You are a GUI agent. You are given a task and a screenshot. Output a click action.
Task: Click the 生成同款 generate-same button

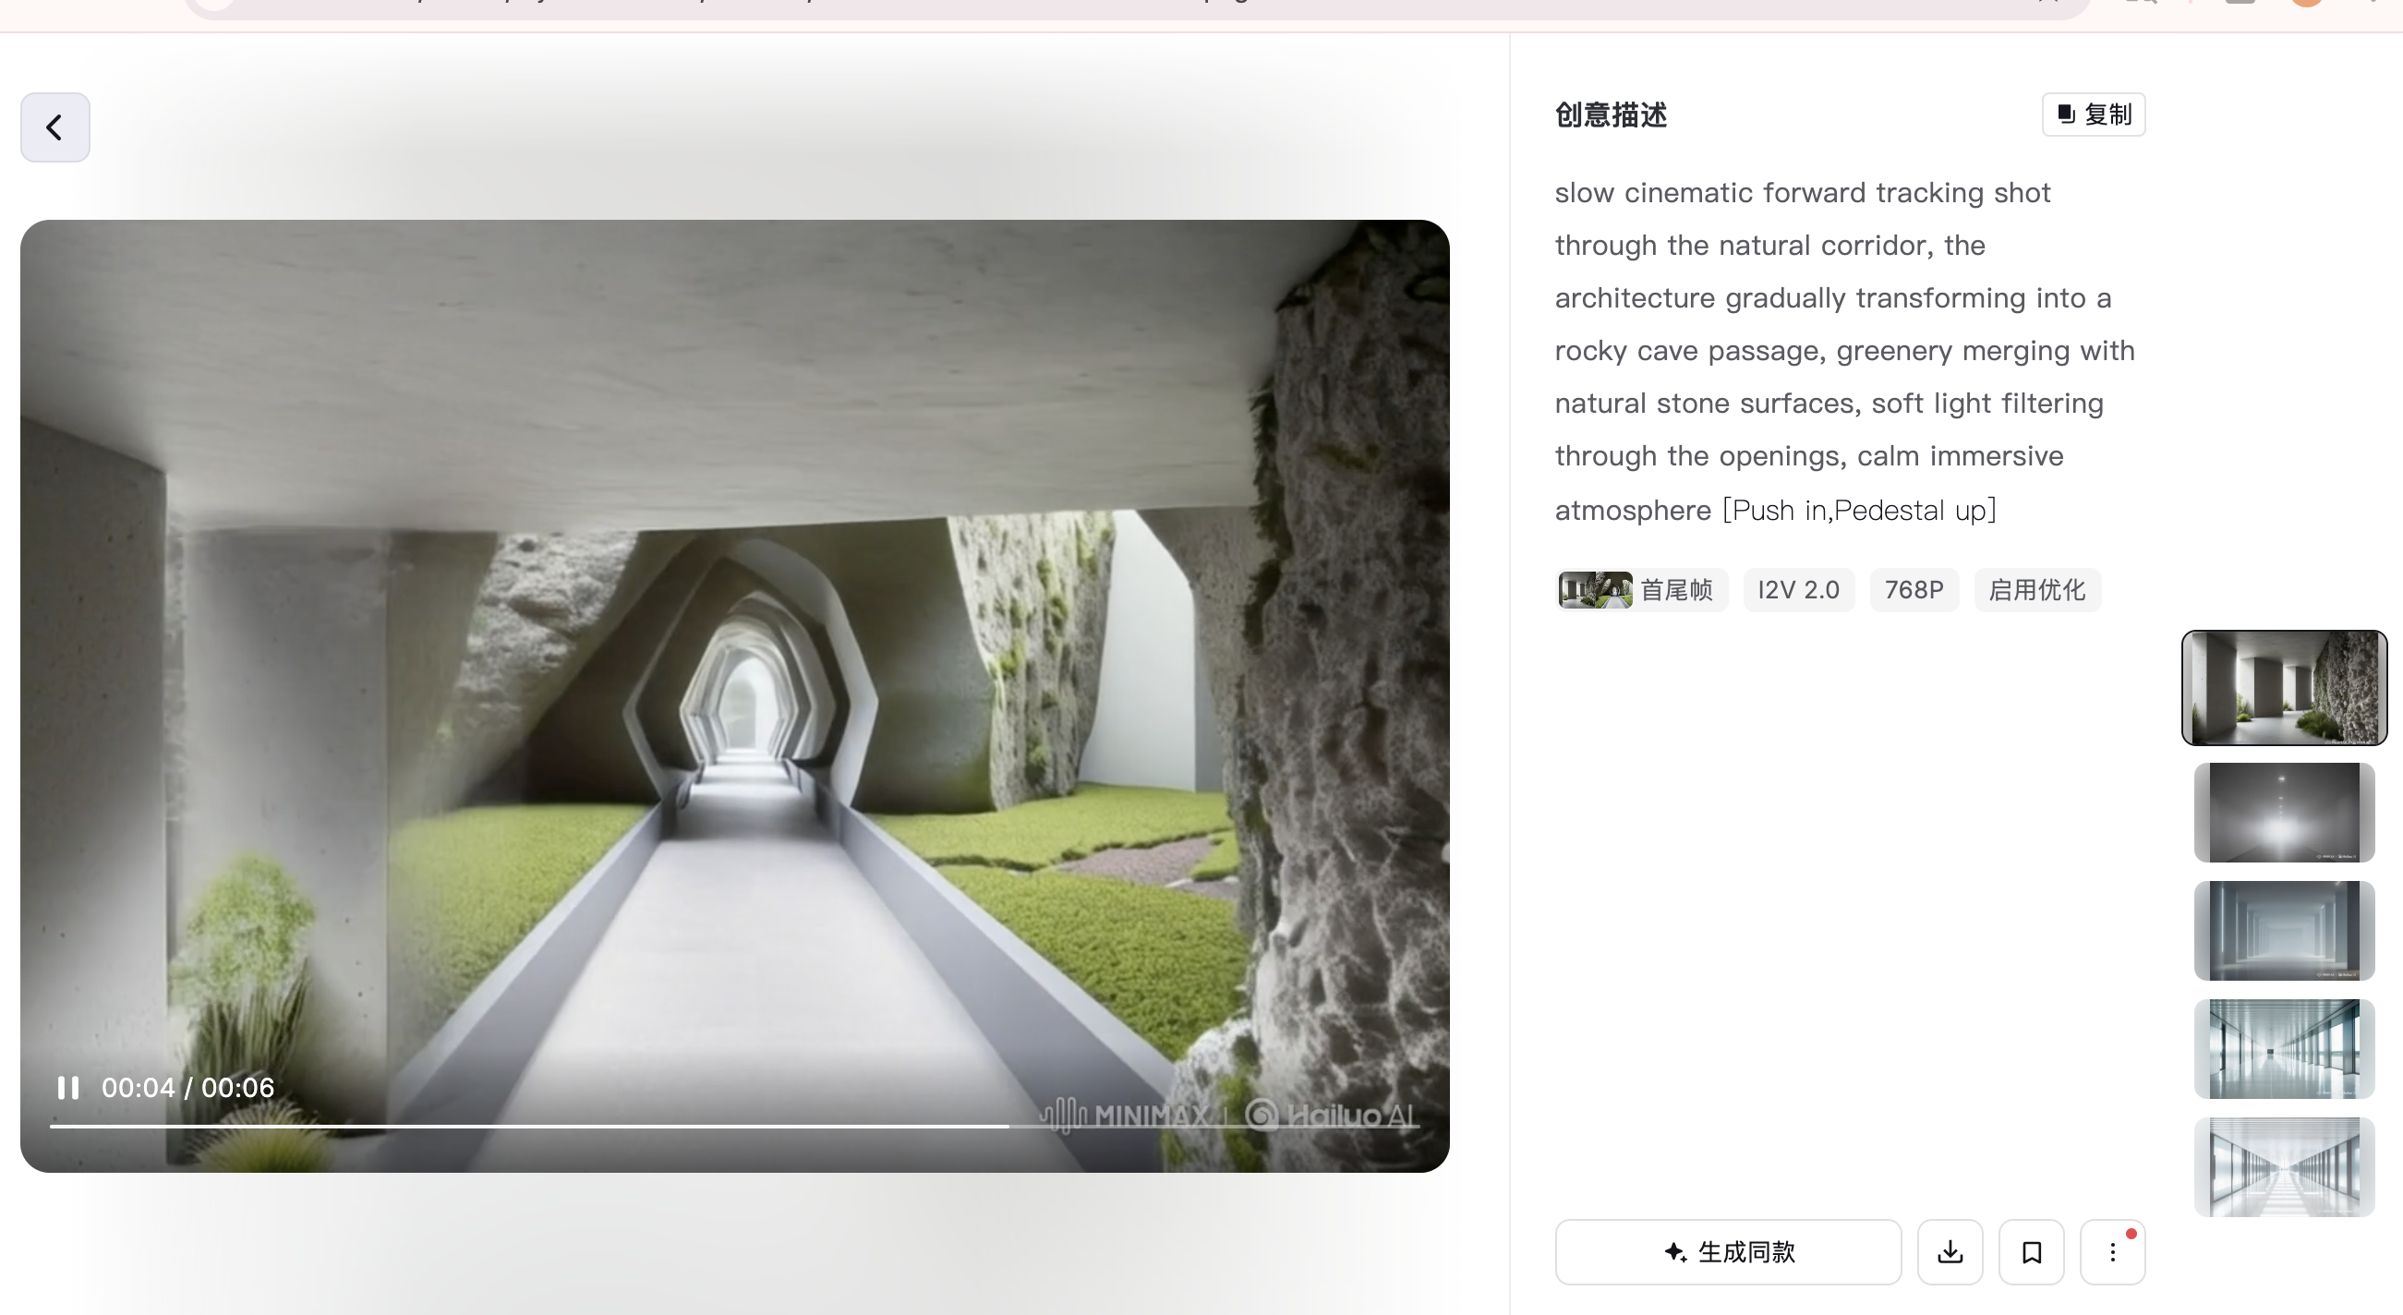[1728, 1251]
